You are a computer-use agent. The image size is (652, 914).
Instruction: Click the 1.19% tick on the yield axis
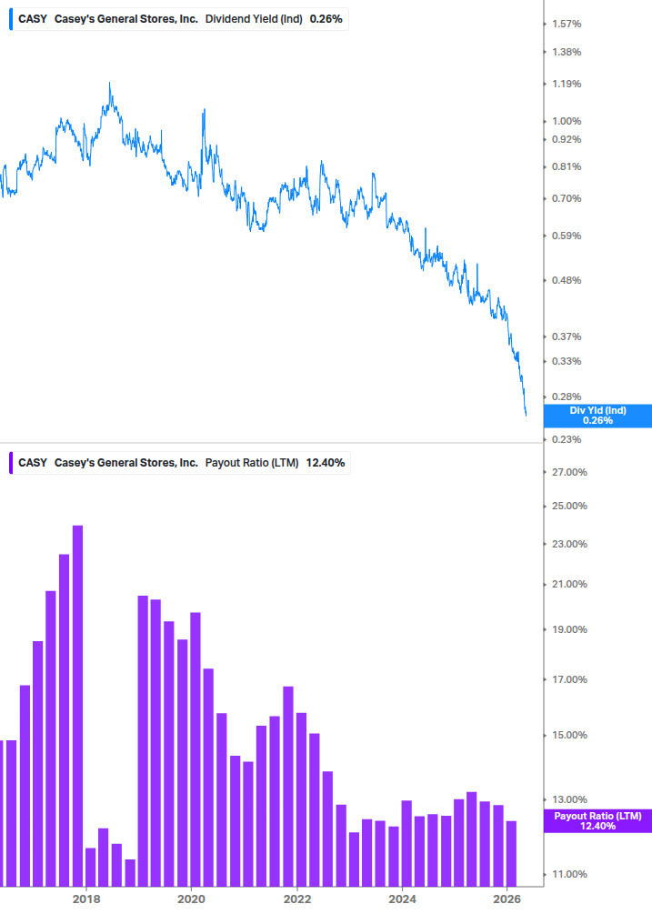pos(567,84)
